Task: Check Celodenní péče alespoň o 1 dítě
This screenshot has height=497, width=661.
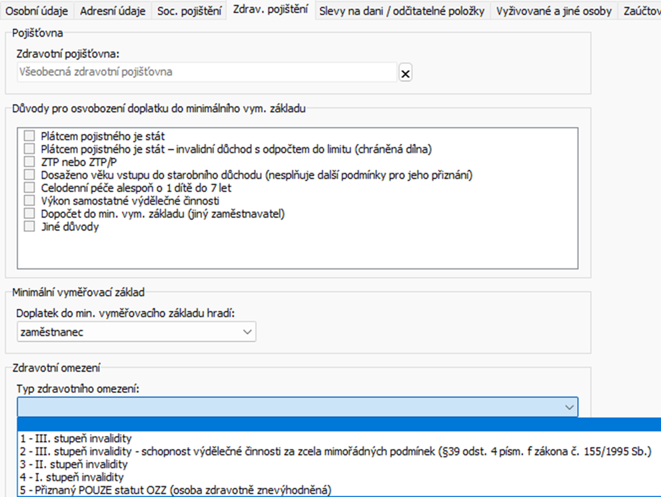Action: 29,188
